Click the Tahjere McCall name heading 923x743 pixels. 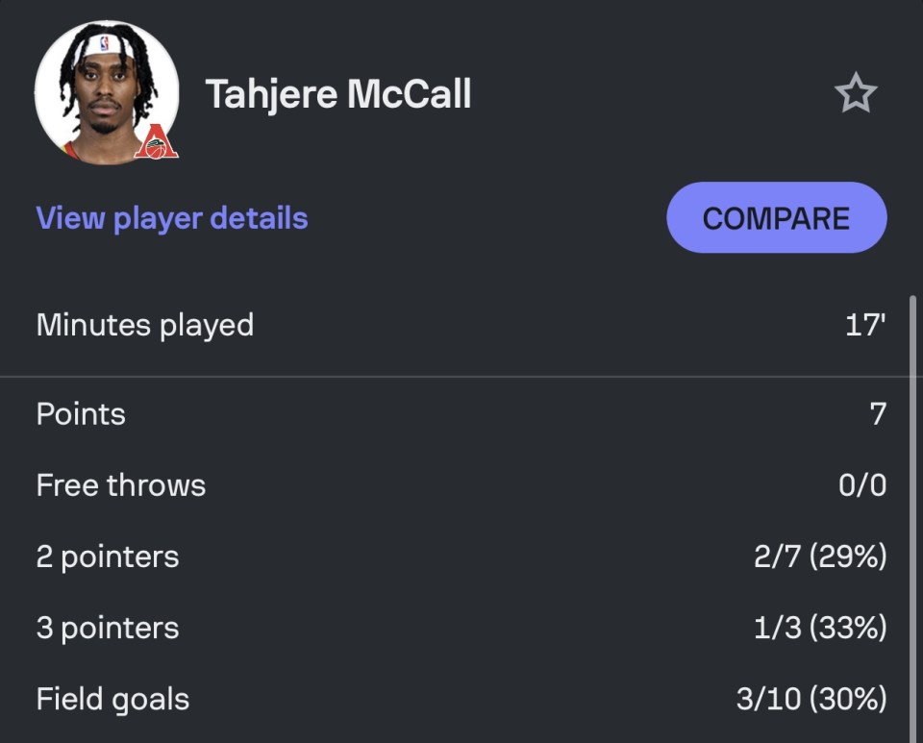337,94
